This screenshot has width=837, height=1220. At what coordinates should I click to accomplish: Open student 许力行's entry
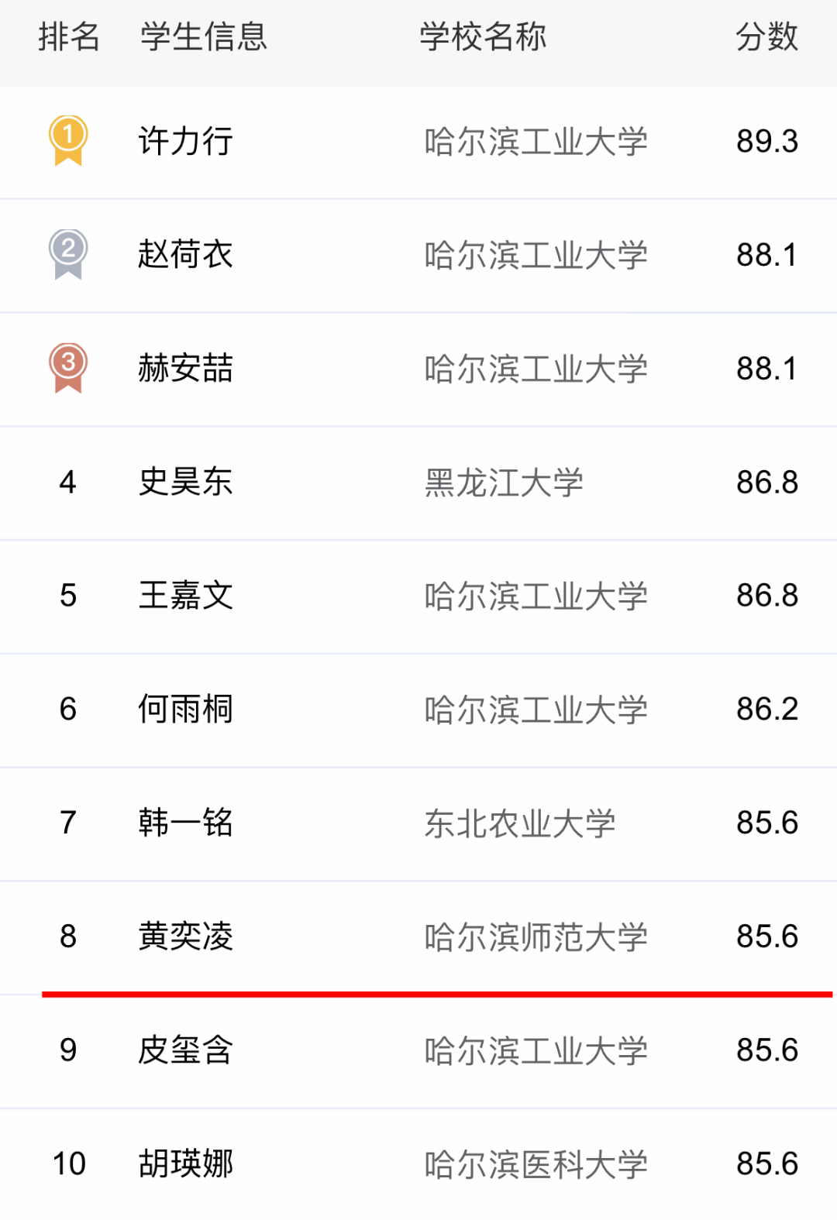(186, 142)
